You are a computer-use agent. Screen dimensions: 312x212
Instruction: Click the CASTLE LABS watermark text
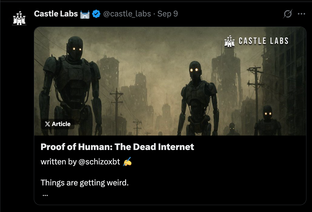(264, 41)
